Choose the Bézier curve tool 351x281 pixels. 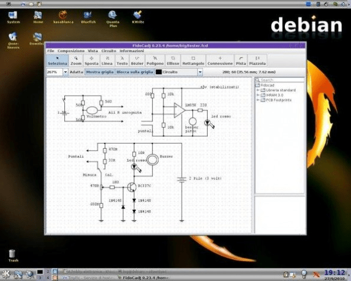click(137, 61)
